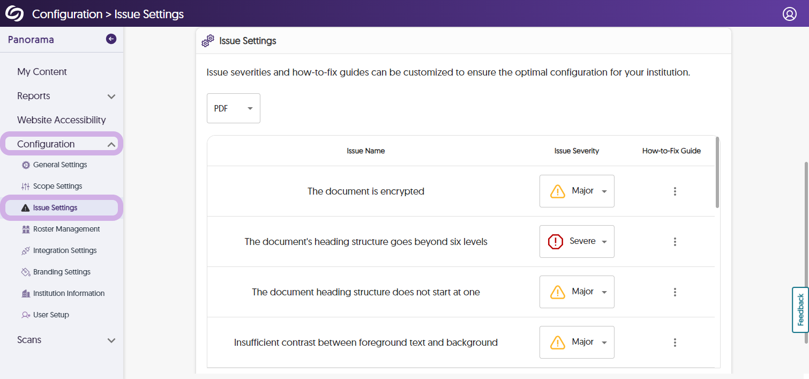Viewport: 809px width, 379px height.
Task: Click the Major warning icon in the Insufficient contrast row
Action: [x=558, y=343]
